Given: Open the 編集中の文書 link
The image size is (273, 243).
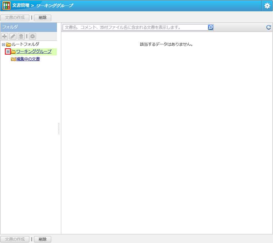Looking at the screenshot, I should tap(28, 59).
